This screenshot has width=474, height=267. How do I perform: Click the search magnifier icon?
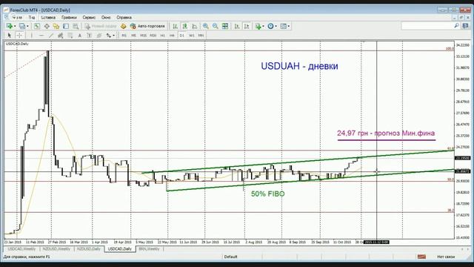[x=456, y=26]
